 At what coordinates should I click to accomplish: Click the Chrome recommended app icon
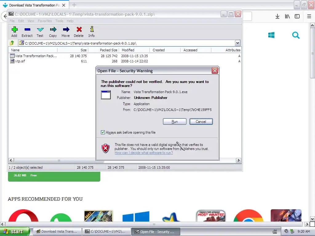click(248, 215)
